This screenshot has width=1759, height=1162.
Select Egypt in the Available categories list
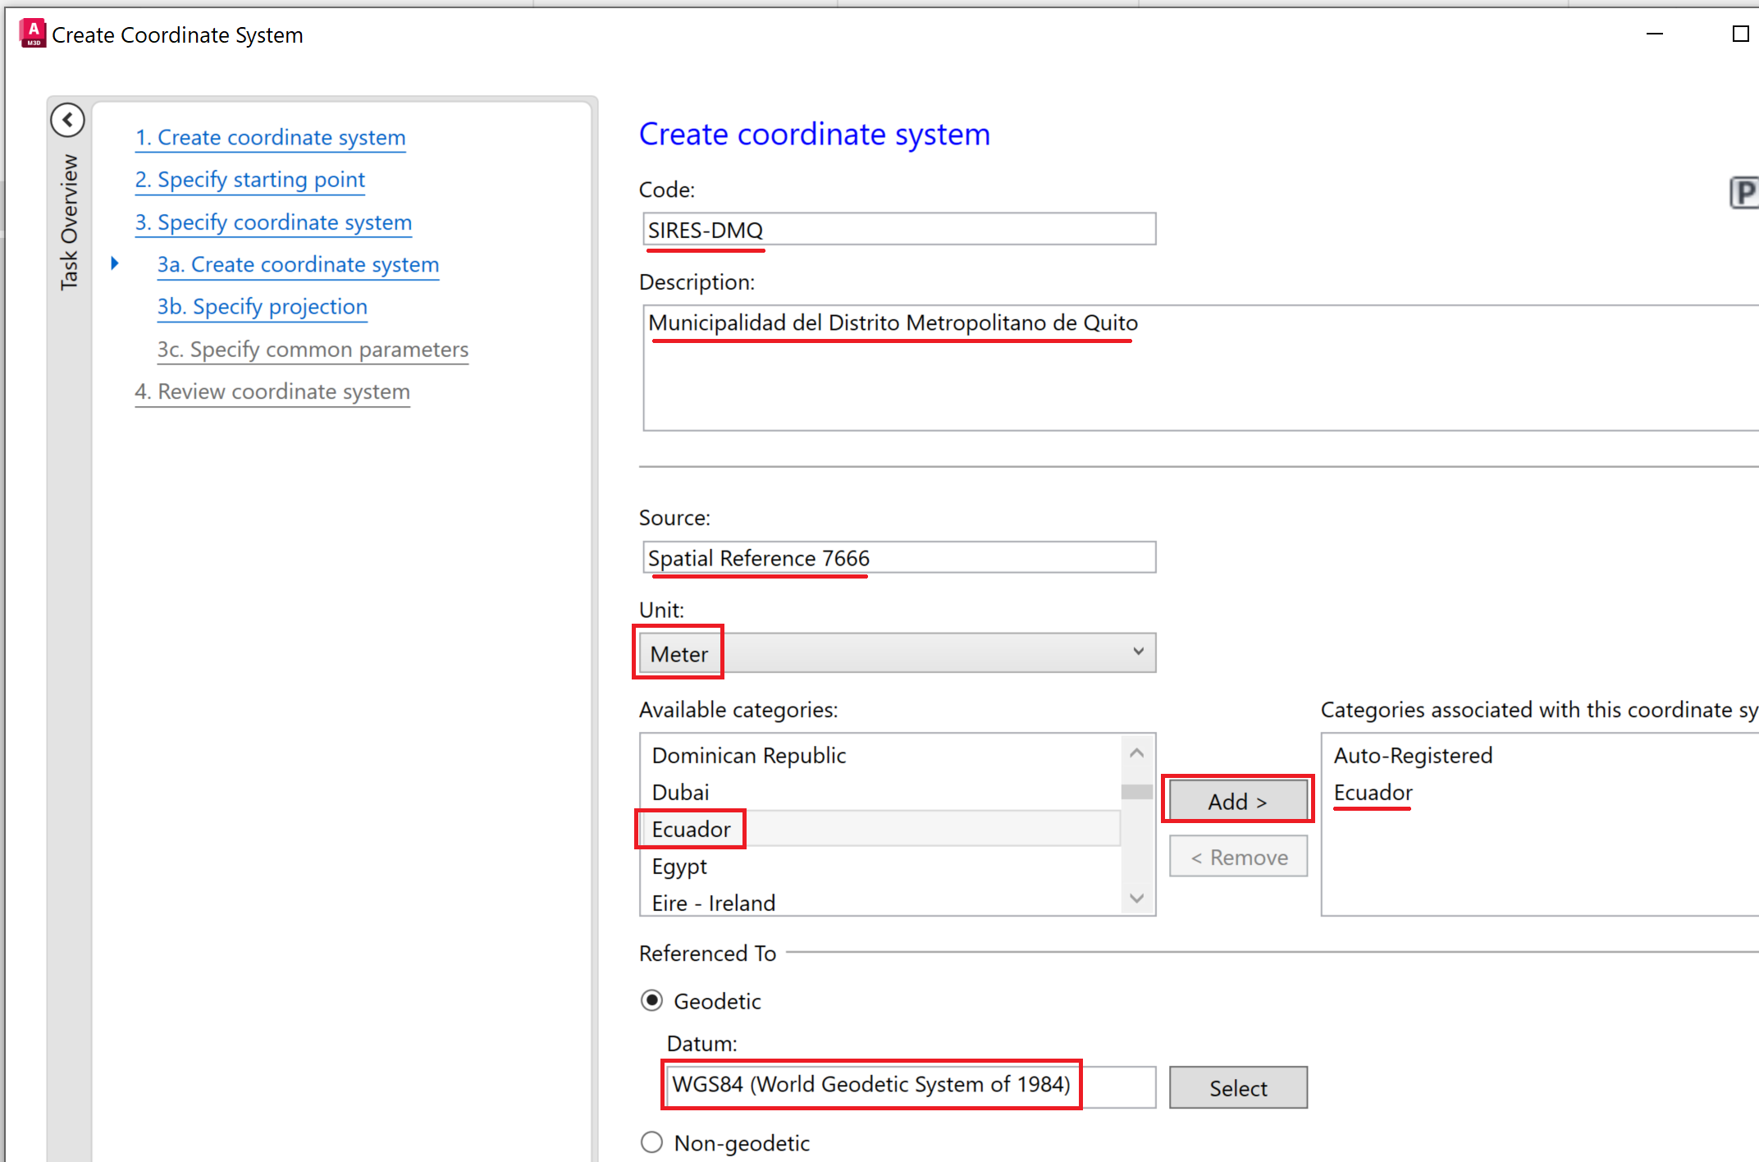(678, 867)
